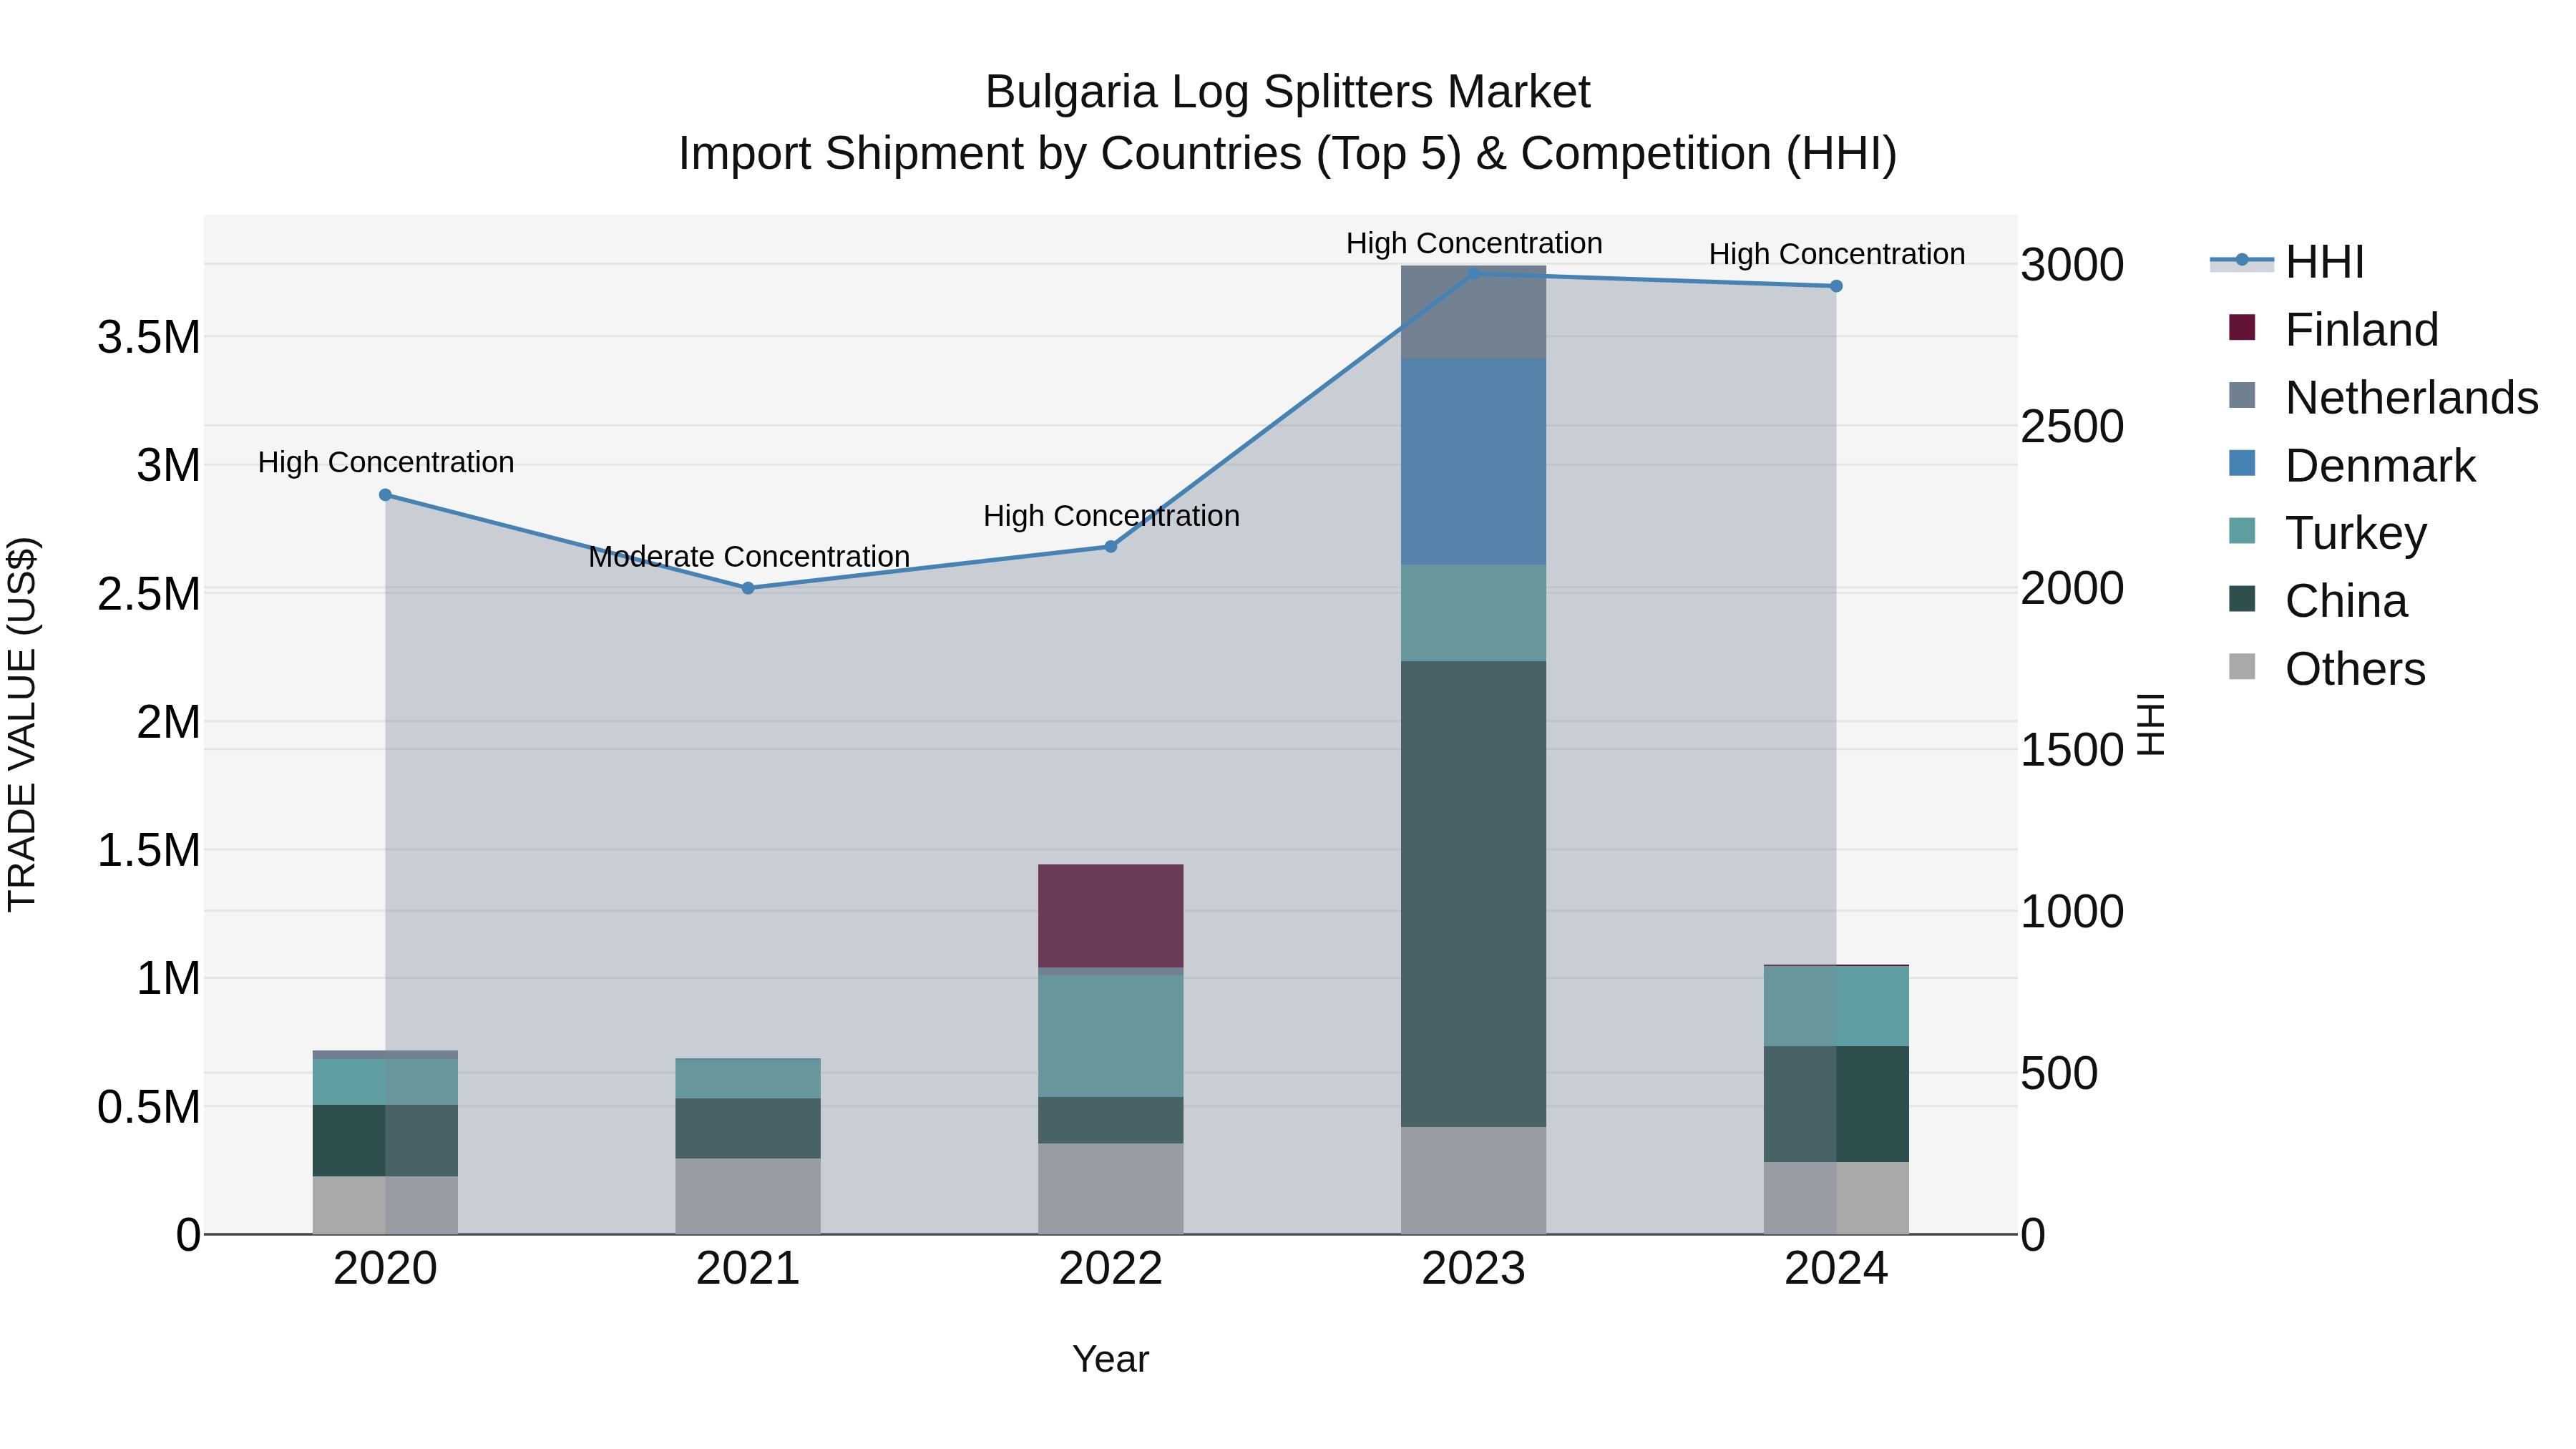
Task: Click the '0.5M' left axis tick label
Action: (x=149, y=1107)
